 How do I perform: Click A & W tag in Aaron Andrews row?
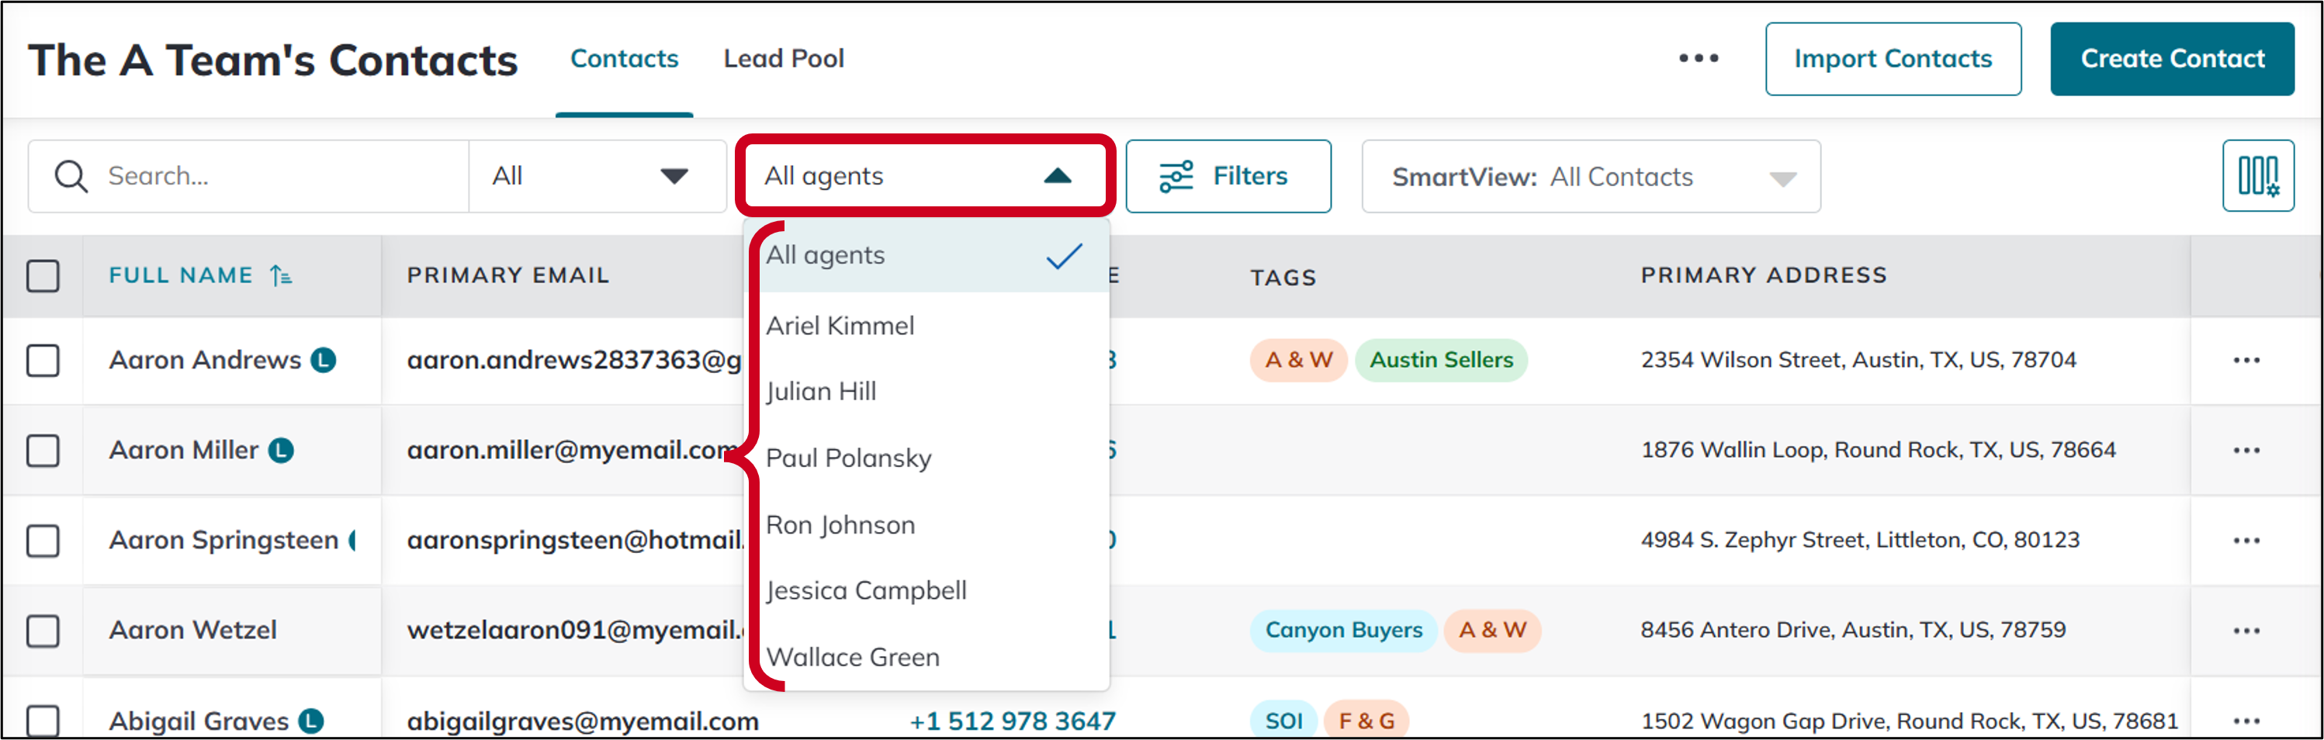point(1298,361)
